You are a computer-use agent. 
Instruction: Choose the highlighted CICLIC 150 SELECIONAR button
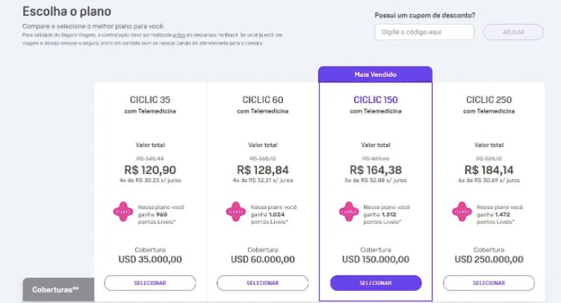click(x=376, y=283)
